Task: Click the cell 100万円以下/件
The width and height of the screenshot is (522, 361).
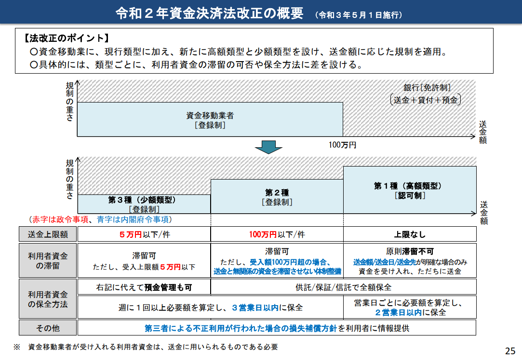Action: point(277,234)
